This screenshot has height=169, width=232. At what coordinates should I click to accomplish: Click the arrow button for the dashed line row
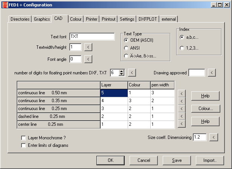click(x=182, y=116)
